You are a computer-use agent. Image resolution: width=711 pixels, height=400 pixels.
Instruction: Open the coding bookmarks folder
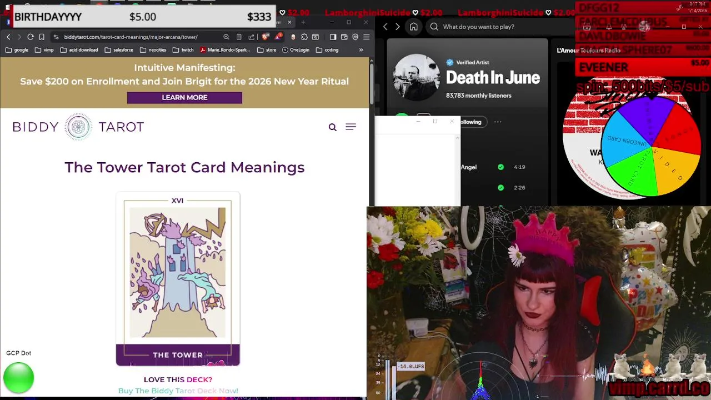327,49
